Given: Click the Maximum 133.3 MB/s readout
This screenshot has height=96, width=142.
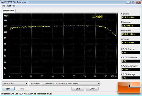Looking at the screenshot, I should [130, 34].
